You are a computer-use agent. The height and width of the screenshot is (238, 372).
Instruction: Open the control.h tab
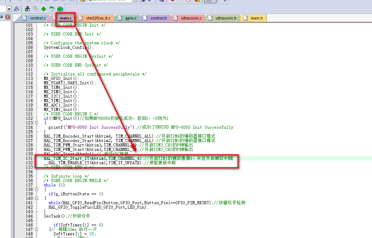pyautogui.click(x=155, y=18)
